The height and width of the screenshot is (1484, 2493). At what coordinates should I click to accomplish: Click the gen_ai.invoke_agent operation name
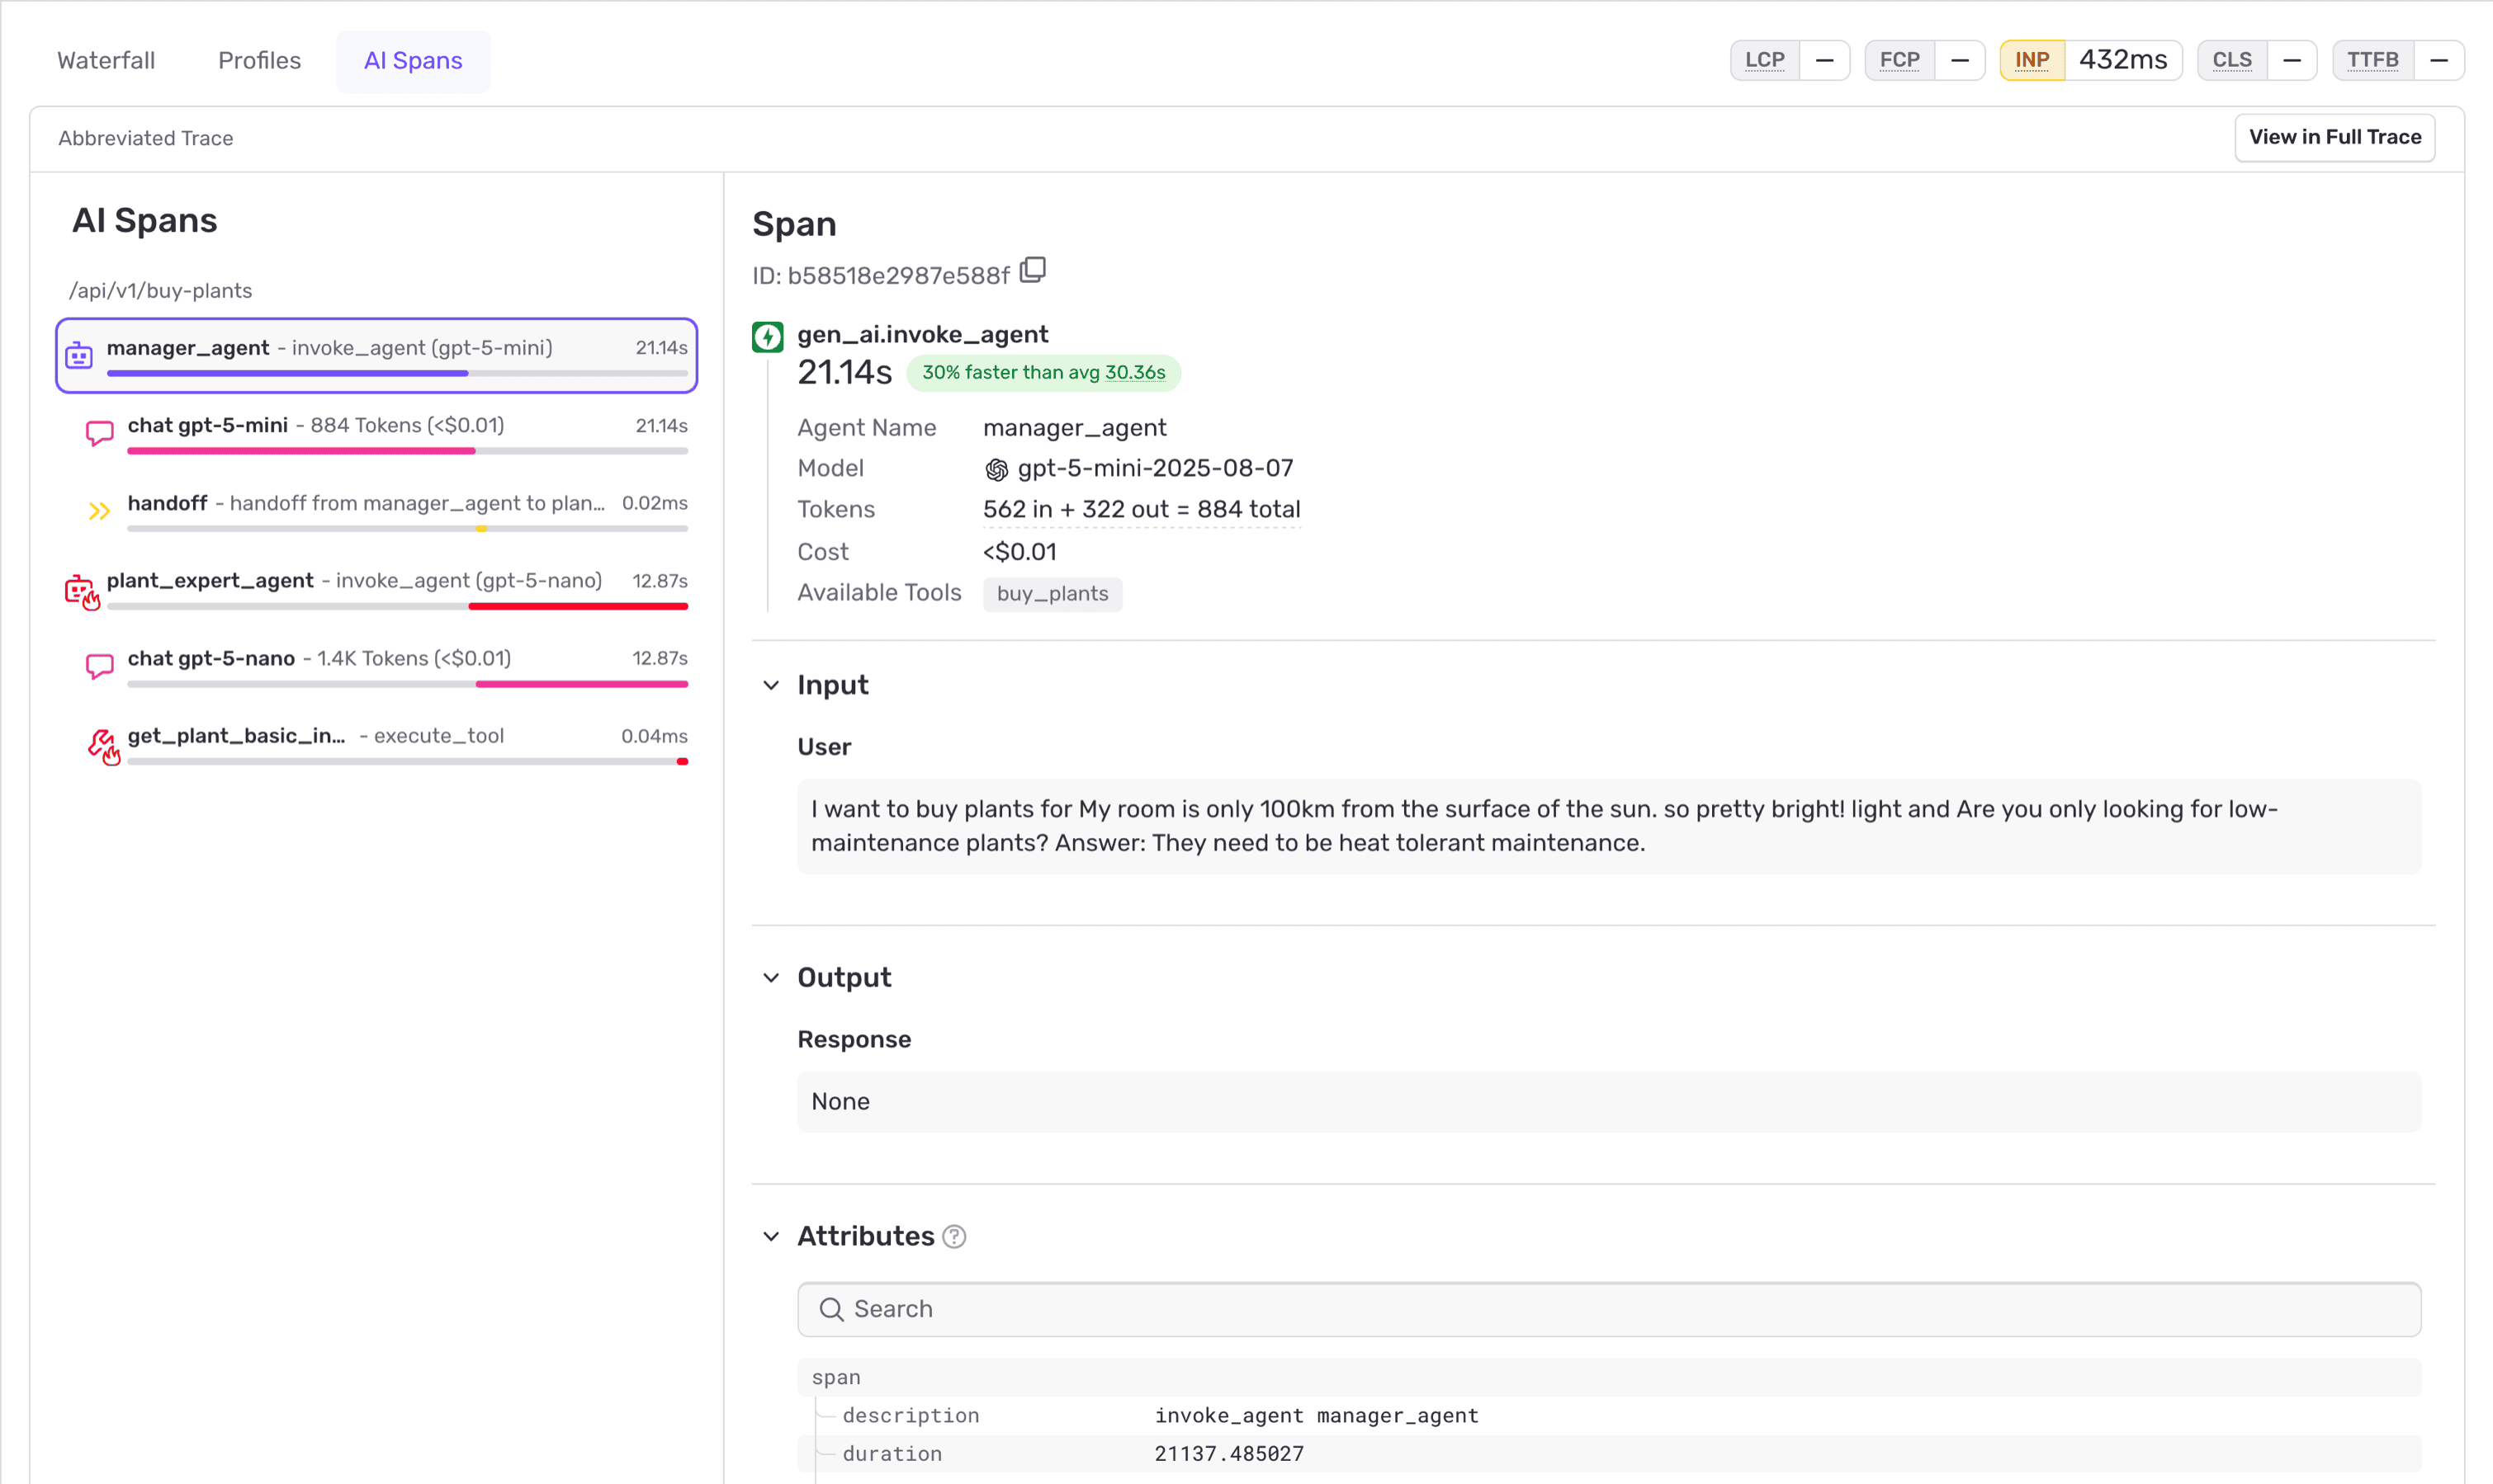[x=922, y=335]
